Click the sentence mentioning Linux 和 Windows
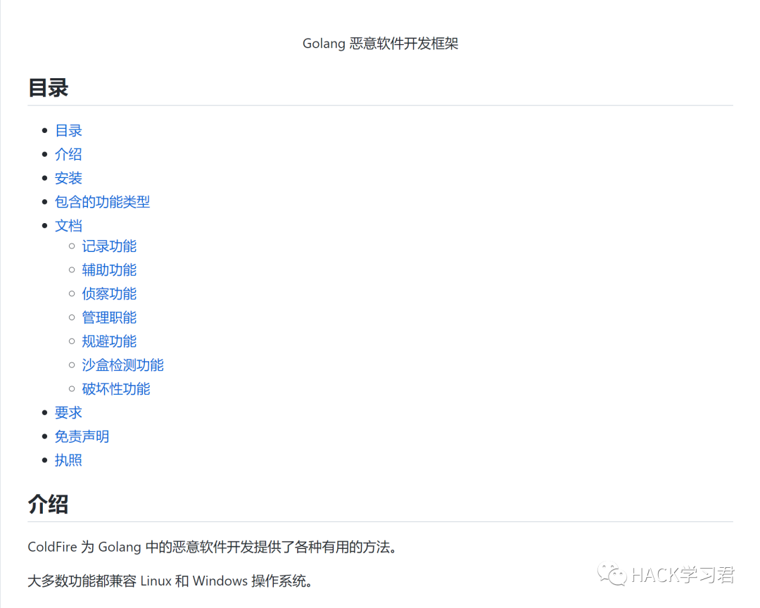 [x=170, y=581]
